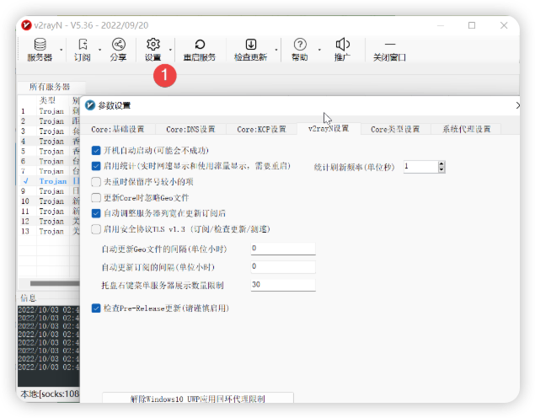535x418 pixels.
Task: Click the 统计刷新频率 value field
Action: 420,167
